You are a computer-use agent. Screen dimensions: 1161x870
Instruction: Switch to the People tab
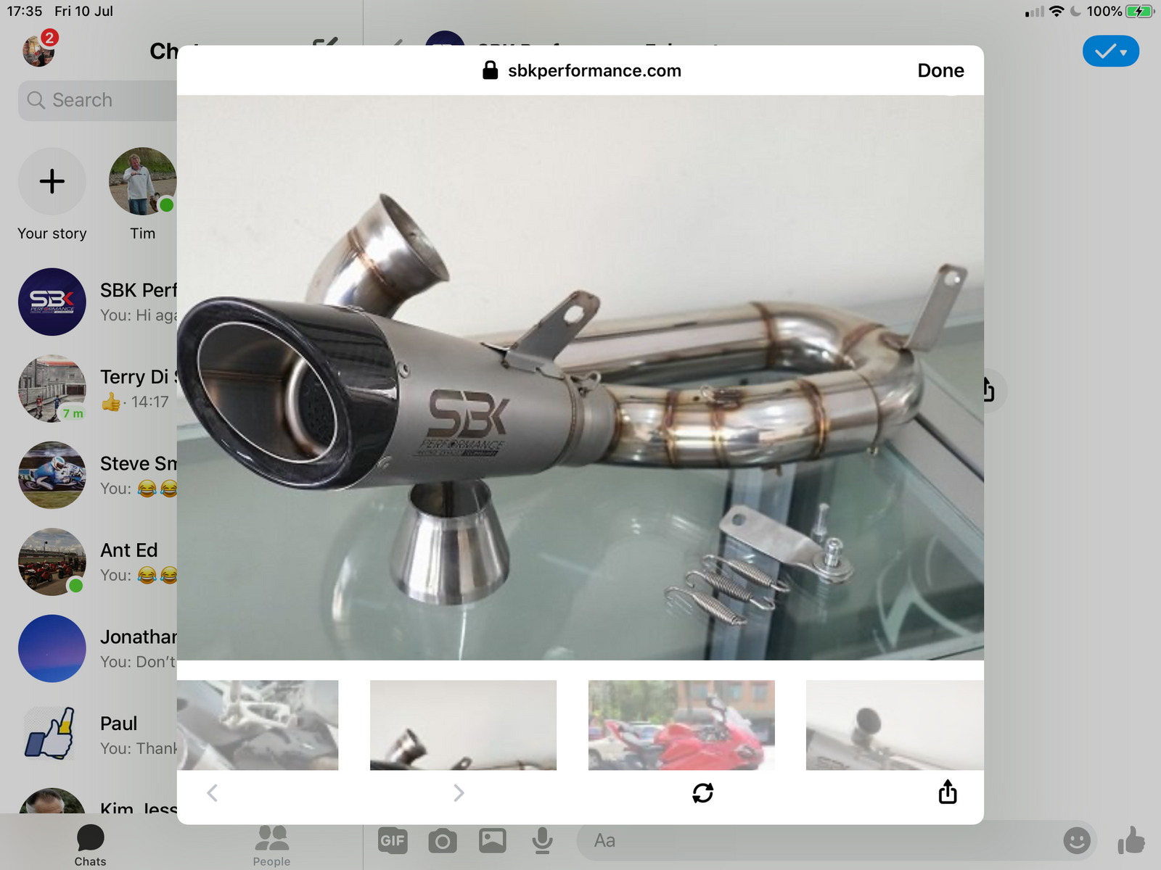point(271,845)
